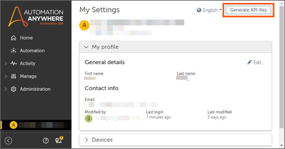This screenshot has height=149, width=285.
Task: Click the First name label
Action: [94, 73]
